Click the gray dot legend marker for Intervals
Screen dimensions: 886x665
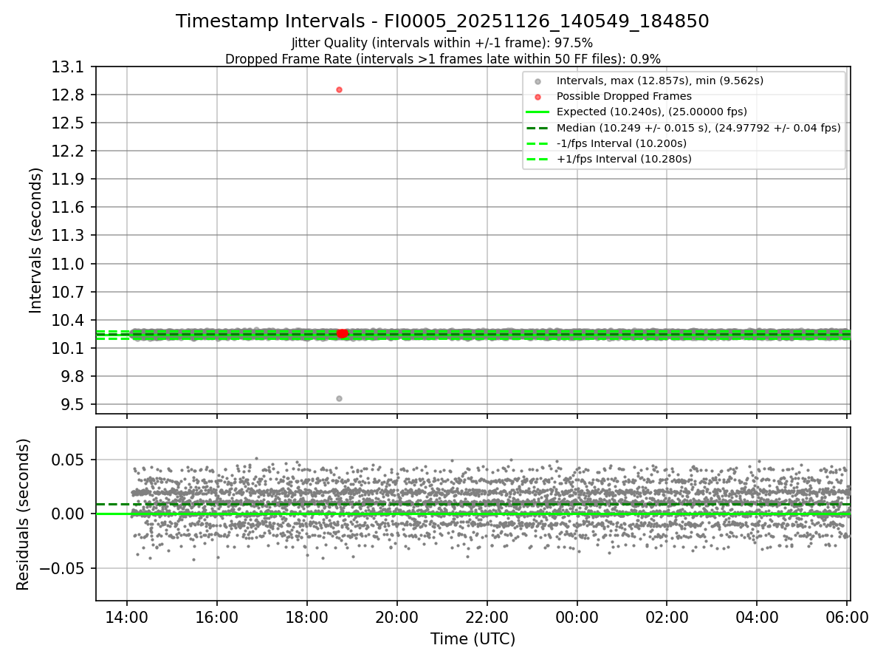point(538,81)
